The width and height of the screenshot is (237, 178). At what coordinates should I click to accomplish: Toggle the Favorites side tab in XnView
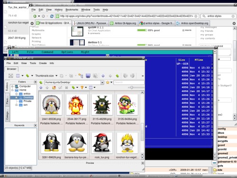[7, 100]
